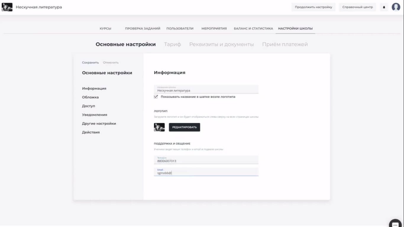Open the Тариф settings tab
This screenshot has width=404, height=227.
[172, 44]
